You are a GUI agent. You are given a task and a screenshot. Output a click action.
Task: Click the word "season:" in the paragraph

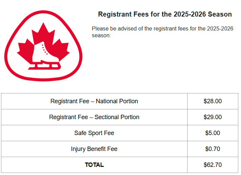point(101,35)
